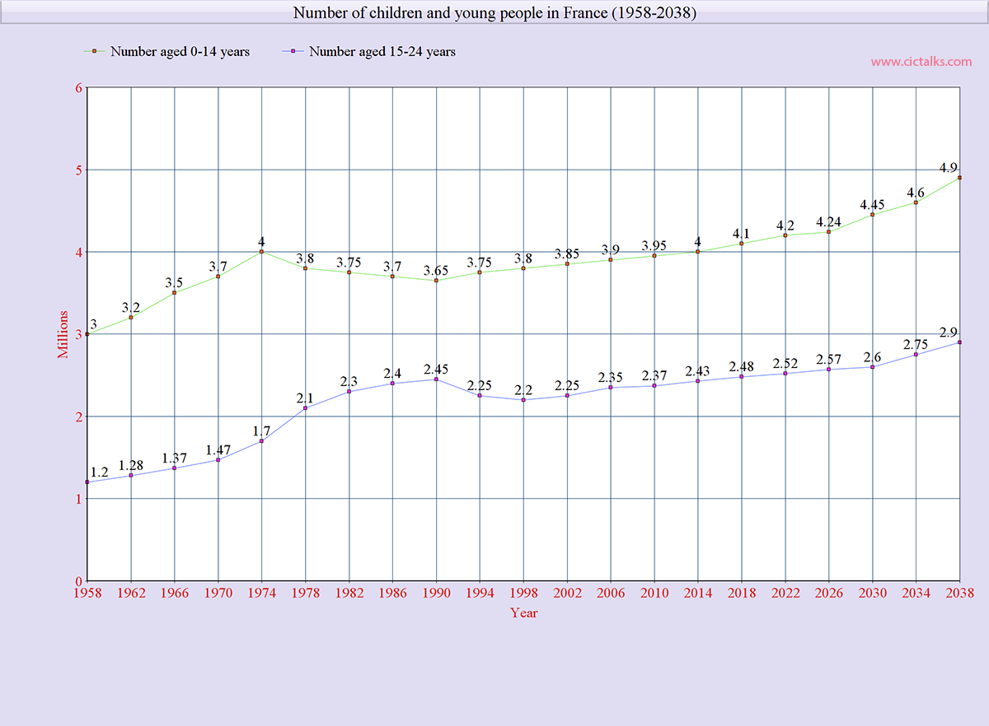This screenshot has height=726, width=989.
Task: Toggle the 'Number aged 15-24 years' series visibility
Action: (383, 51)
